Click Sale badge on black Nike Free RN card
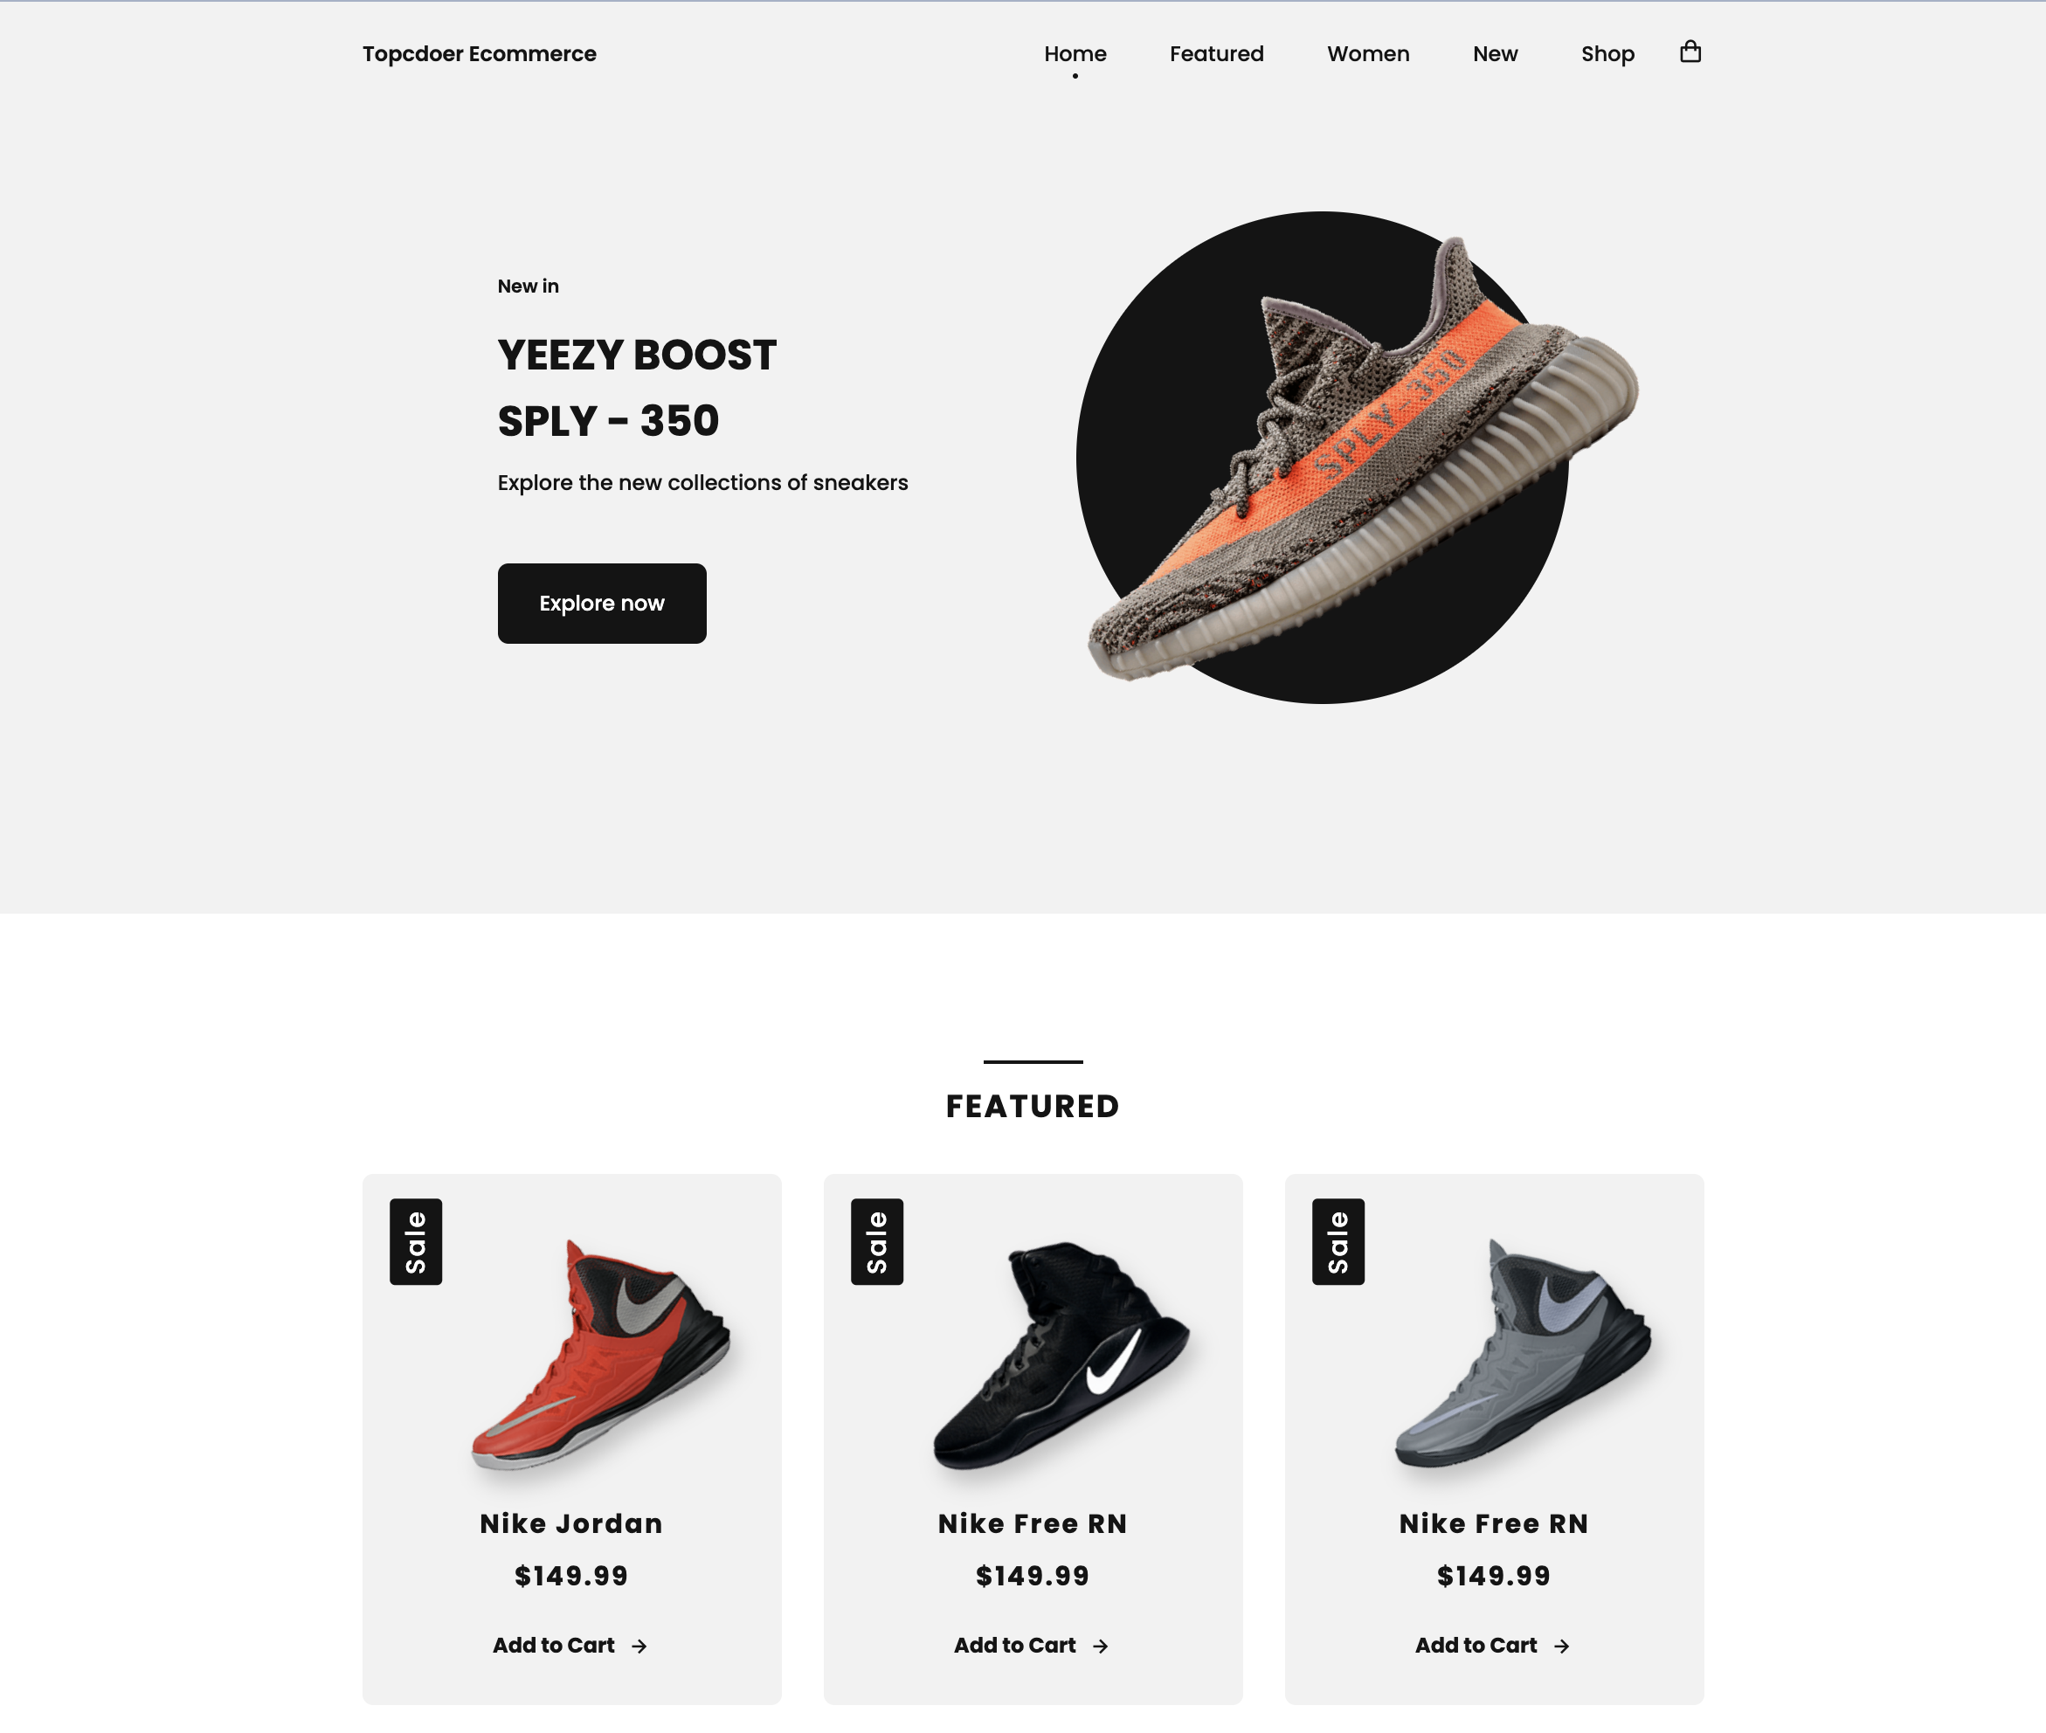 pos(876,1241)
